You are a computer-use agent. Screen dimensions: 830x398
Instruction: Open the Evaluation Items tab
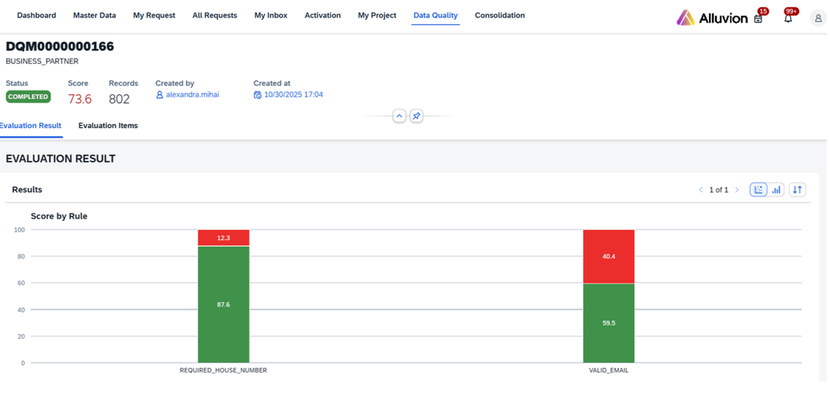(x=108, y=125)
